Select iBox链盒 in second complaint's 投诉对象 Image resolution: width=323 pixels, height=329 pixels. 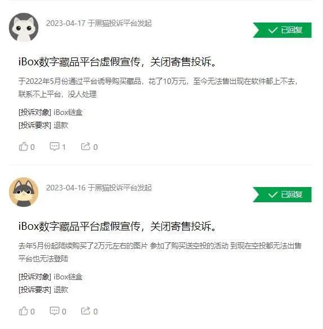point(68,277)
